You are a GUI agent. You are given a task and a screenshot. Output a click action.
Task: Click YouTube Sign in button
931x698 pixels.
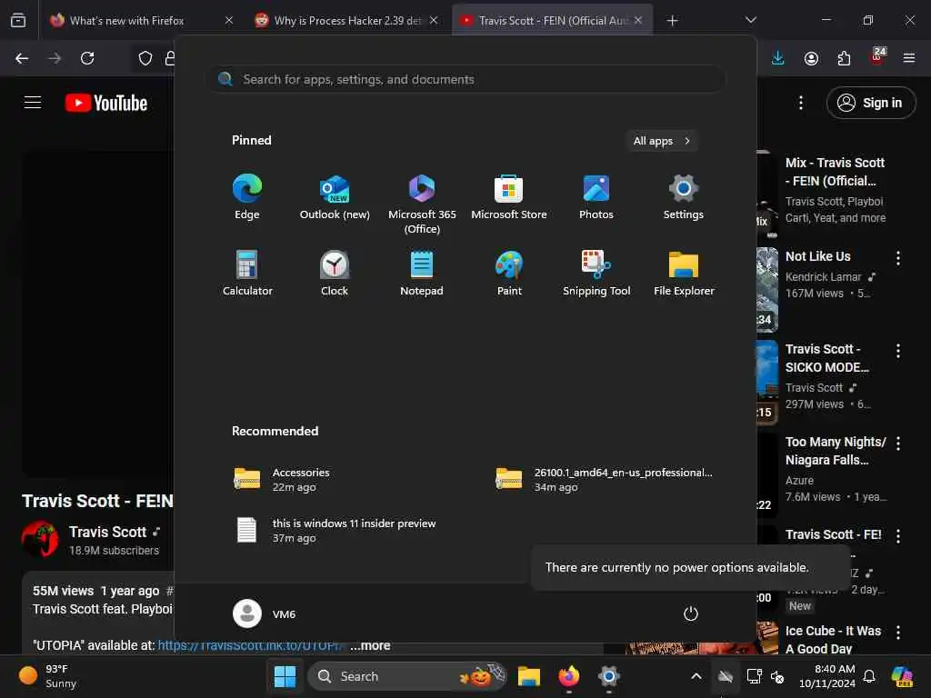pos(870,103)
